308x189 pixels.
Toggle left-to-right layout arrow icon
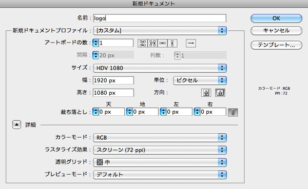[191, 43]
